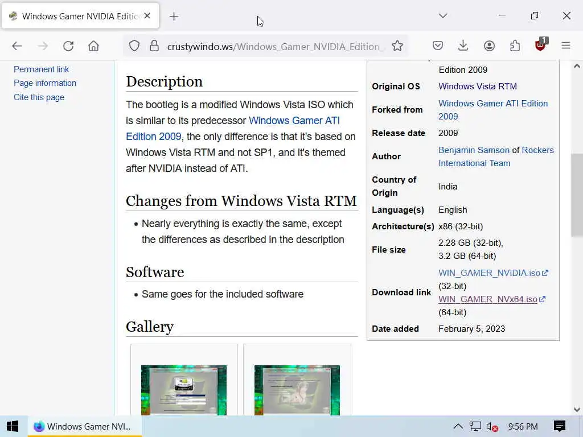
Task: Click external link icon beside WIN_GAMER_NVIDIA.iso
Action: point(545,273)
